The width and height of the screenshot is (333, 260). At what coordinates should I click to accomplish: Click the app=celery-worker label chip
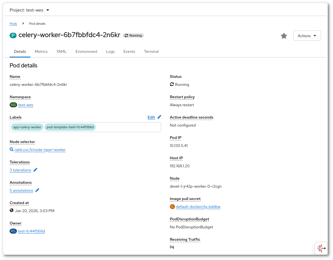pyautogui.click(x=27, y=127)
